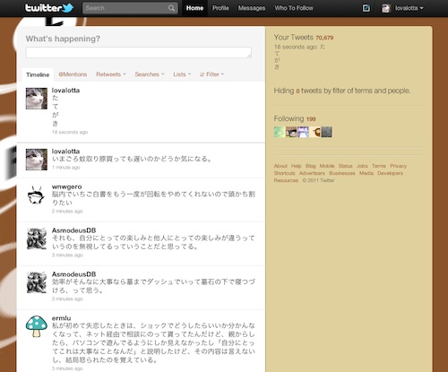
Task: Open the Shortcuts footer link
Action: coord(284,173)
